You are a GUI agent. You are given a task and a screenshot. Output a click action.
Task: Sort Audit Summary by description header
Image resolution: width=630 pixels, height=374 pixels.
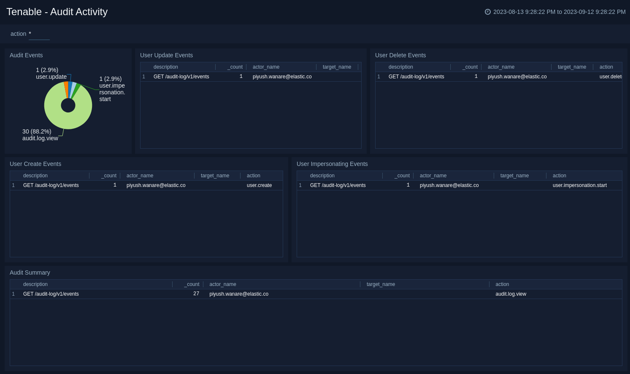click(35, 284)
